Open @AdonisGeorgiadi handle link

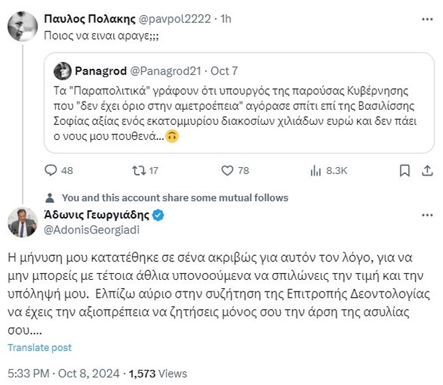pyautogui.click(x=87, y=231)
